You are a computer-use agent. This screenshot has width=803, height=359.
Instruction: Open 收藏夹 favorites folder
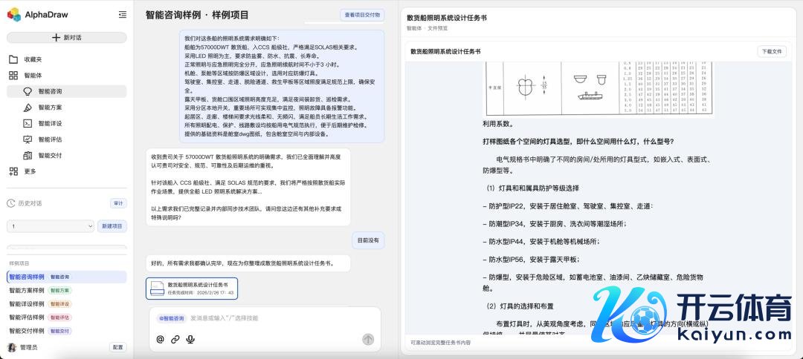[33, 59]
